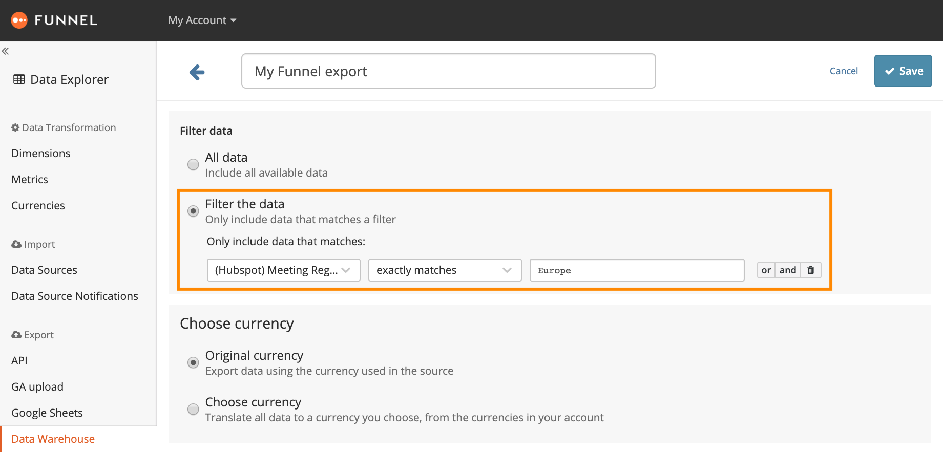The image size is (943, 452).
Task: Click the 'Filter data' heading
Action: [206, 131]
